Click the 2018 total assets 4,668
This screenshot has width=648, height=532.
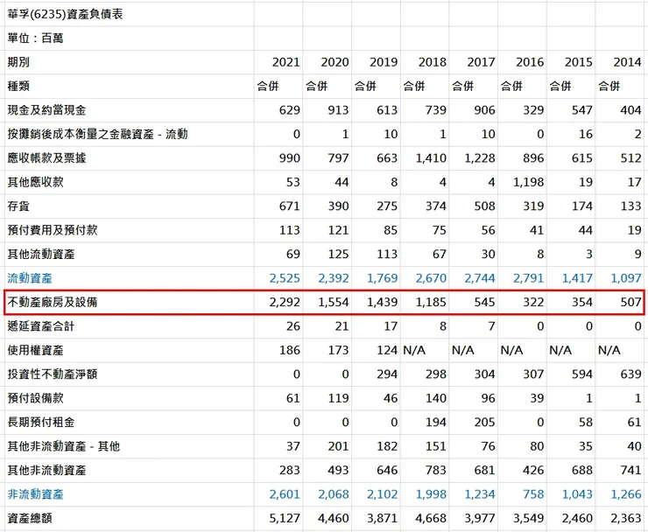click(431, 518)
